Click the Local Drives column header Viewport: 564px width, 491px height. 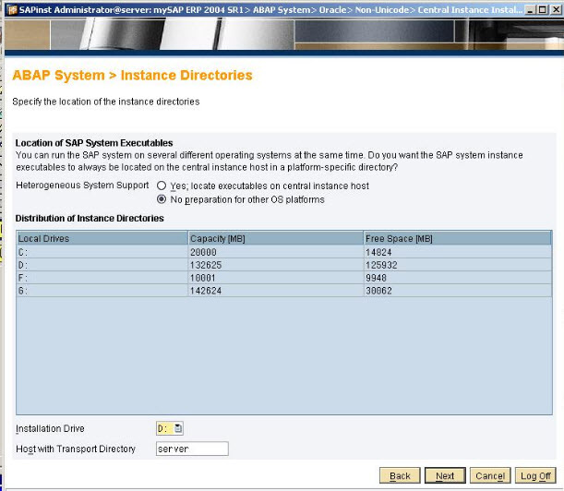(102, 238)
